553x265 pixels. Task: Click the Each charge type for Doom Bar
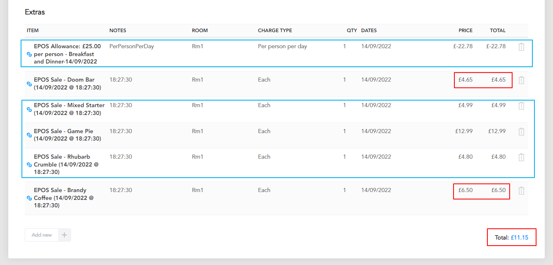[264, 80]
